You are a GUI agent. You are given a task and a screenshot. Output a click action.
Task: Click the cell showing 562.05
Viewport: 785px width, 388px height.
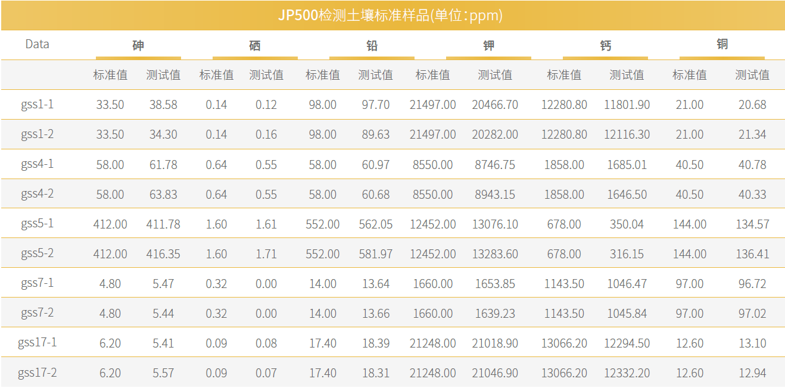coord(376,224)
